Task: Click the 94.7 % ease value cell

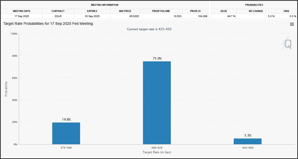Action: pos(224,16)
